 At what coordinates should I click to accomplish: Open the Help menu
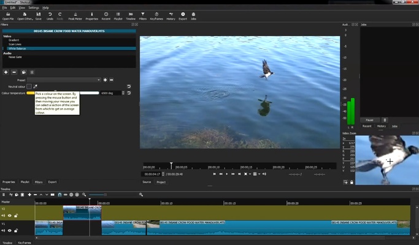tap(45, 8)
